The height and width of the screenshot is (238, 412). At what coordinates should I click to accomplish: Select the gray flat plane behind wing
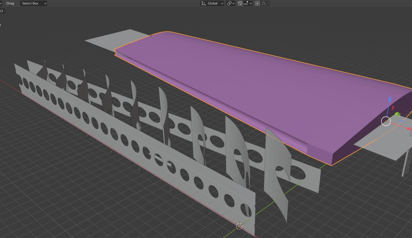(112, 39)
